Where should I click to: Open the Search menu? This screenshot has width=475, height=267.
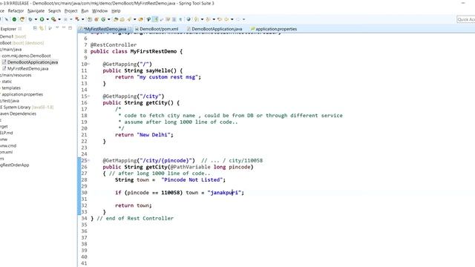pyautogui.click(x=54, y=11)
